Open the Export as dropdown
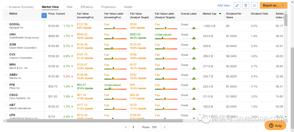 [273, 5]
